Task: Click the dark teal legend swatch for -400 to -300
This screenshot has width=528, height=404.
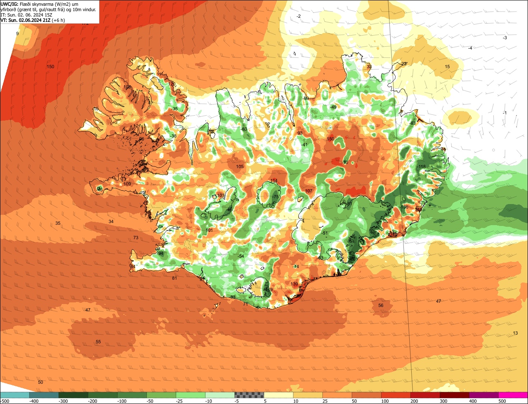Action: [44, 395]
